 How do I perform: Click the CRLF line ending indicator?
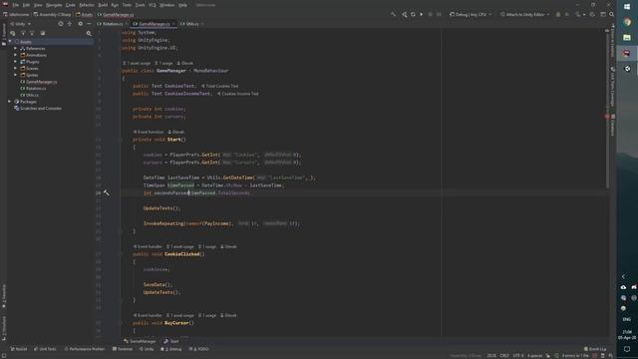(x=504, y=355)
